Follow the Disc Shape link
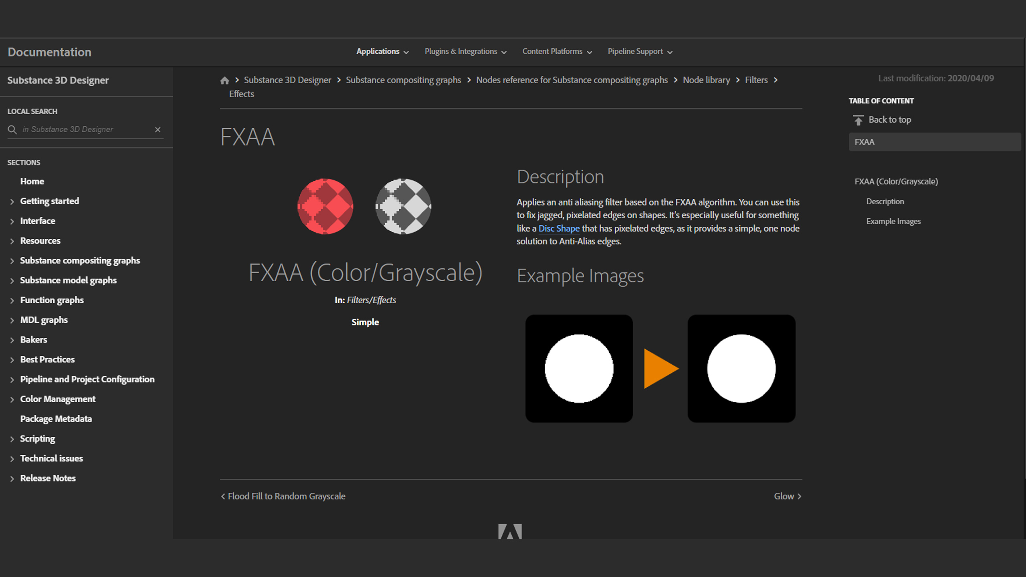Image resolution: width=1026 pixels, height=577 pixels. point(559,228)
